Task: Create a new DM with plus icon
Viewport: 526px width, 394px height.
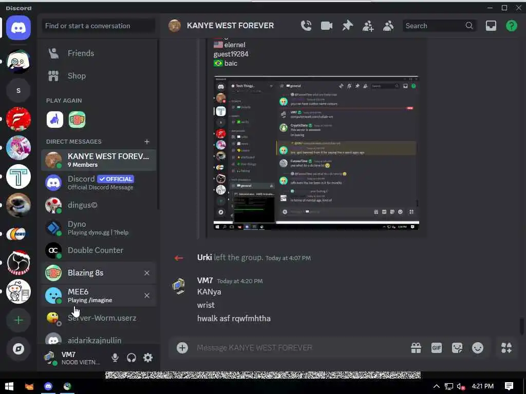Action: 146,142
